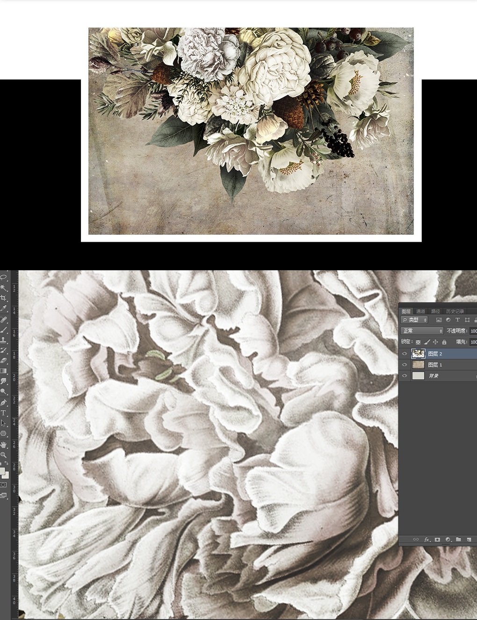Pick the Clone Stamp tool
The image size is (477, 620).
pos(4,340)
